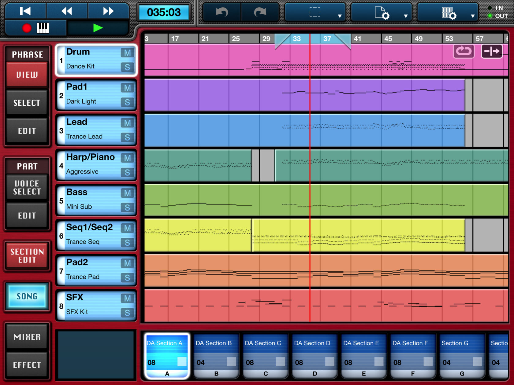Click the rewind double-arrow button
This screenshot has width=514, height=385.
pos(67,11)
